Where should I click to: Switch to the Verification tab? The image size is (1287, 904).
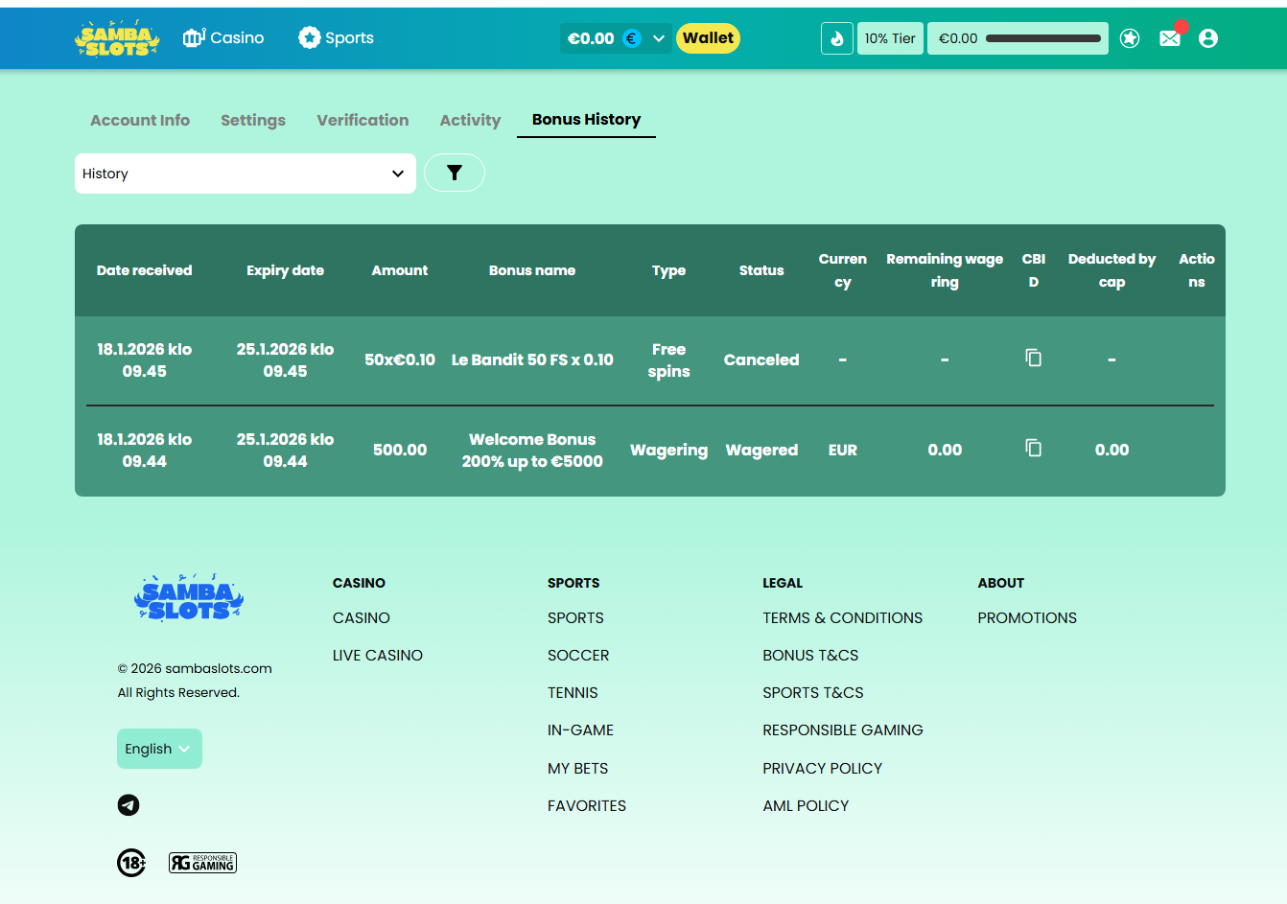click(x=363, y=120)
